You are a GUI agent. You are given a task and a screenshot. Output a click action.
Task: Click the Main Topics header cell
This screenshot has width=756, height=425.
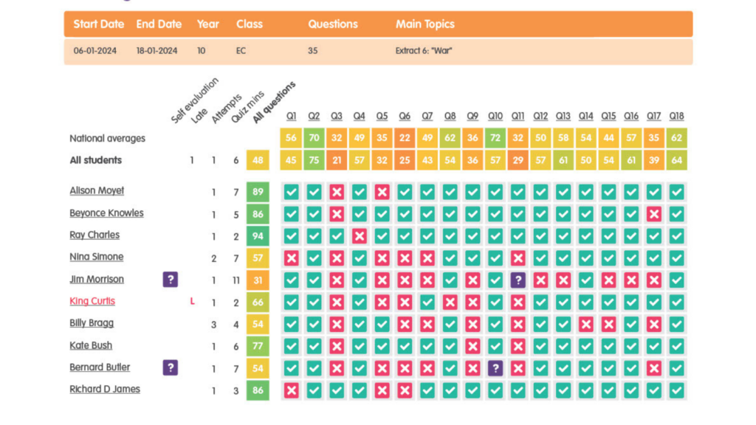425,24
